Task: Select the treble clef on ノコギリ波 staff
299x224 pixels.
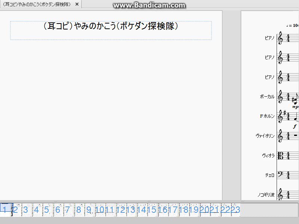Action: pyautogui.click(x=280, y=194)
